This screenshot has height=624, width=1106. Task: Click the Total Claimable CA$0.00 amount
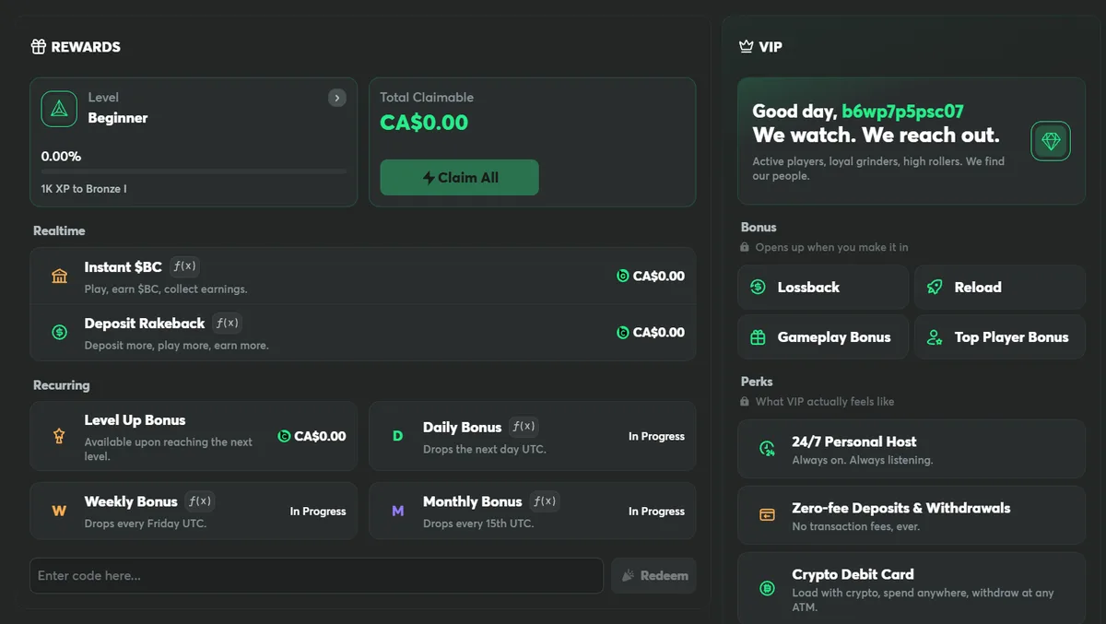[424, 123]
